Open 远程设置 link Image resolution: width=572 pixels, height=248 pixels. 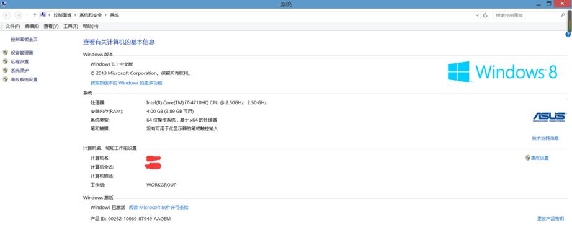click(x=20, y=61)
